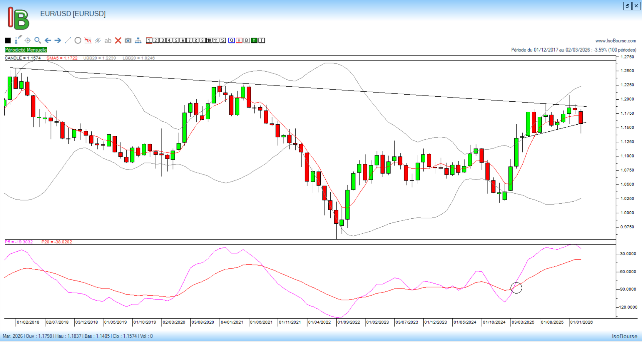Open the hierarchy tree icon

point(138,40)
